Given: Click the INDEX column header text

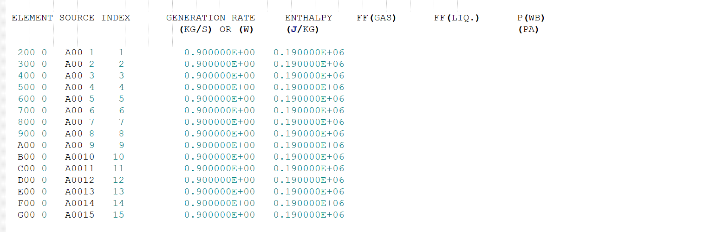Looking at the screenshot, I should pos(116,18).
